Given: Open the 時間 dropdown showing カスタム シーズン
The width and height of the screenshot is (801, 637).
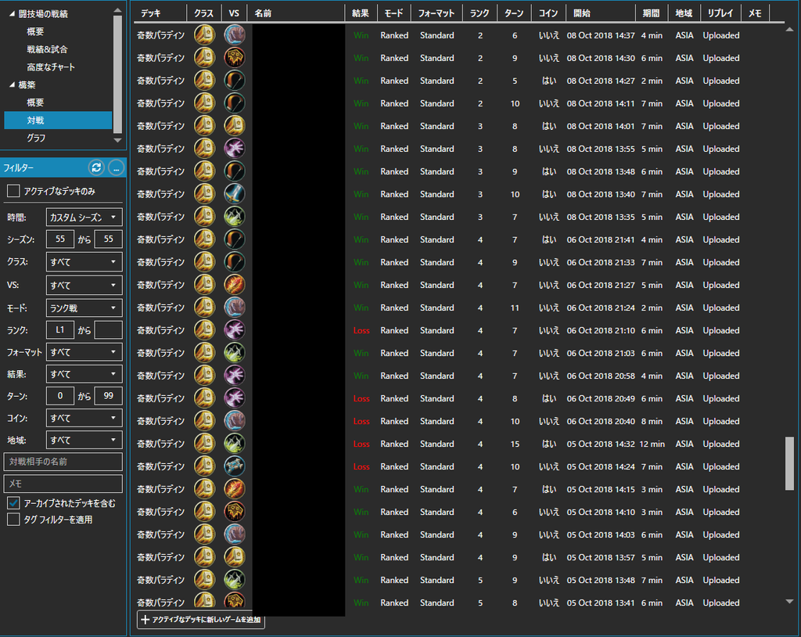Looking at the screenshot, I should click(x=84, y=218).
